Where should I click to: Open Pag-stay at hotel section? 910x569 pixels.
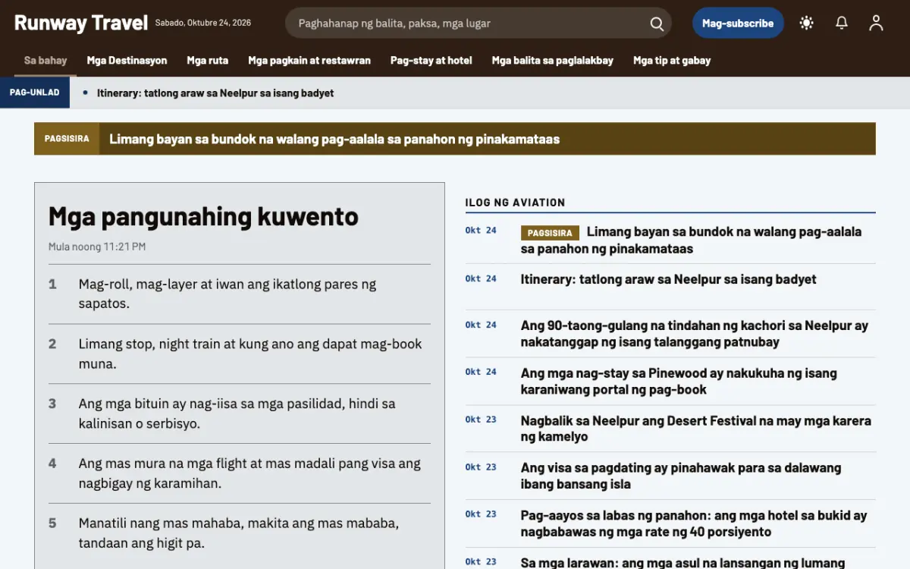tap(431, 60)
